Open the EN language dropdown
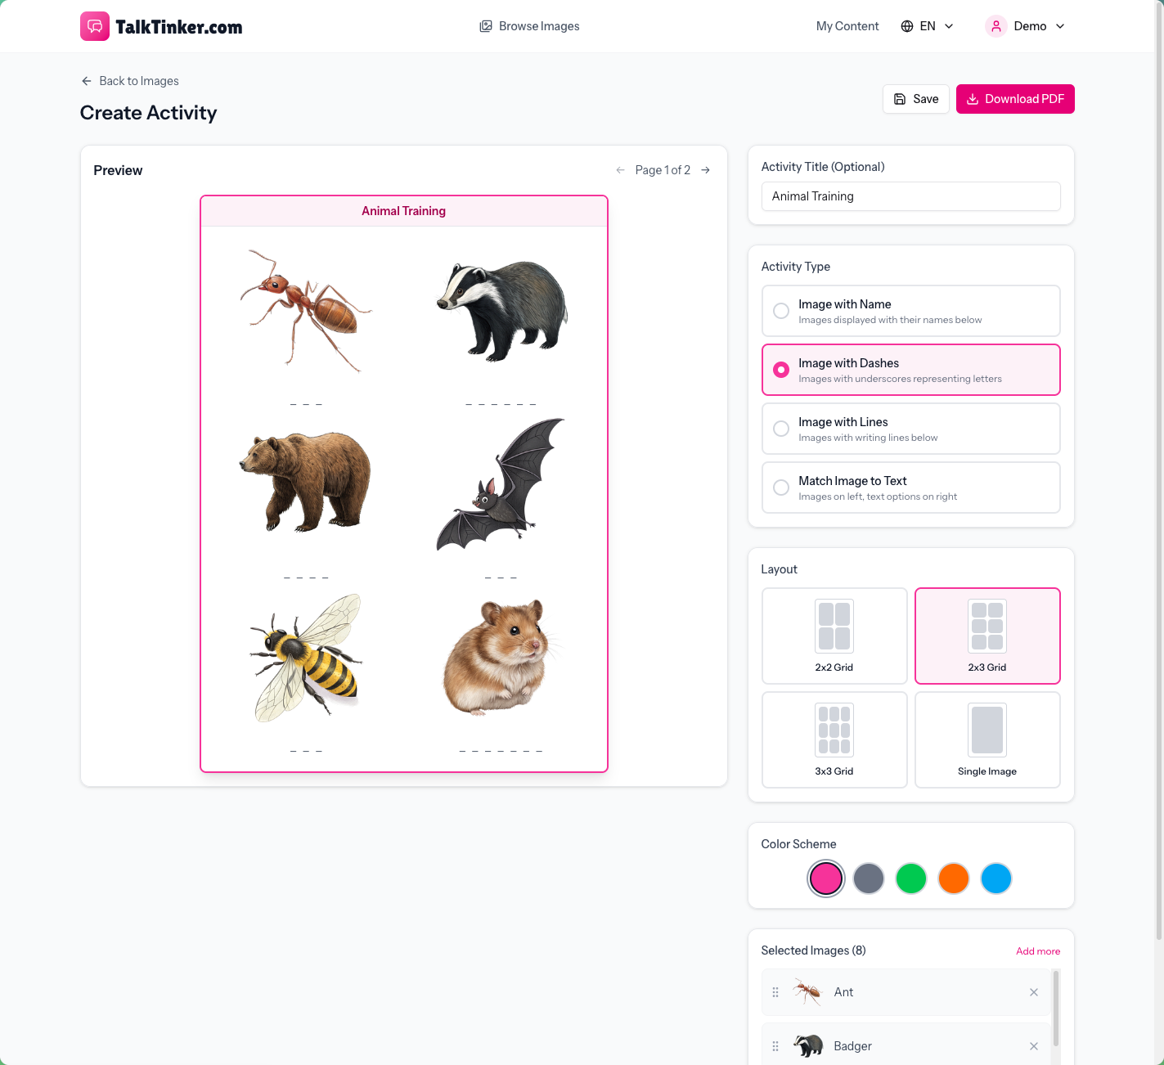The image size is (1164, 1065). click(927, 26)
